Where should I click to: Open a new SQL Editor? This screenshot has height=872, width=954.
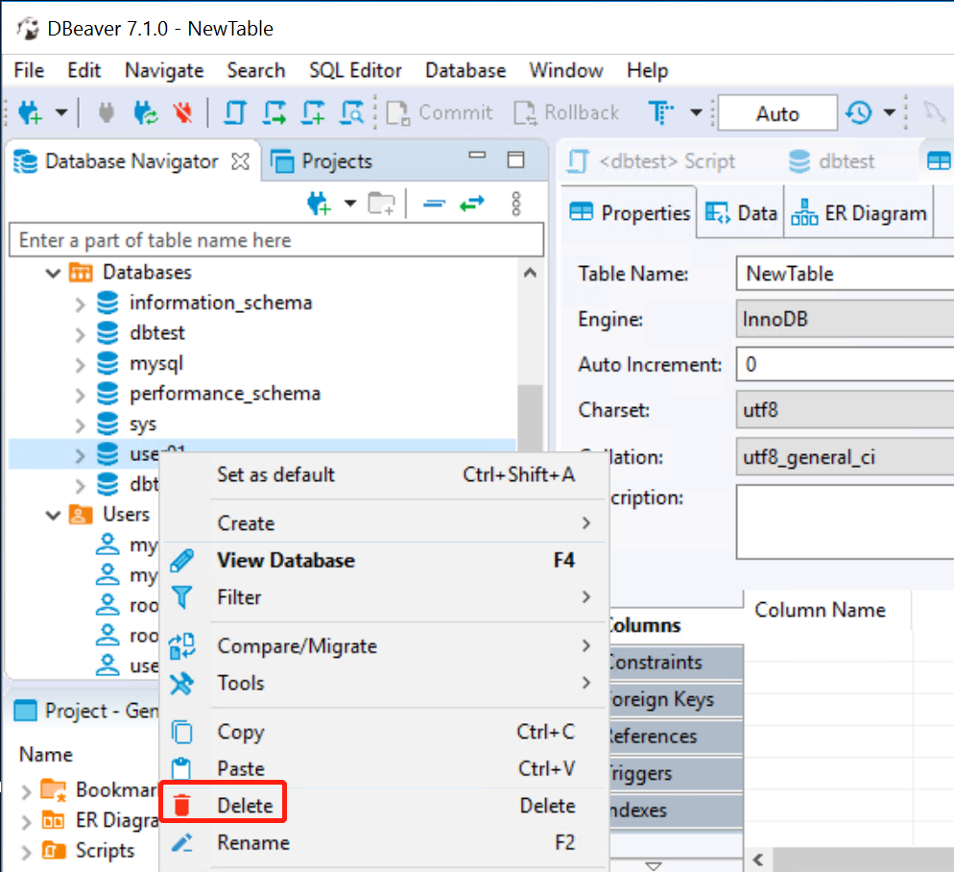[233, 112]
